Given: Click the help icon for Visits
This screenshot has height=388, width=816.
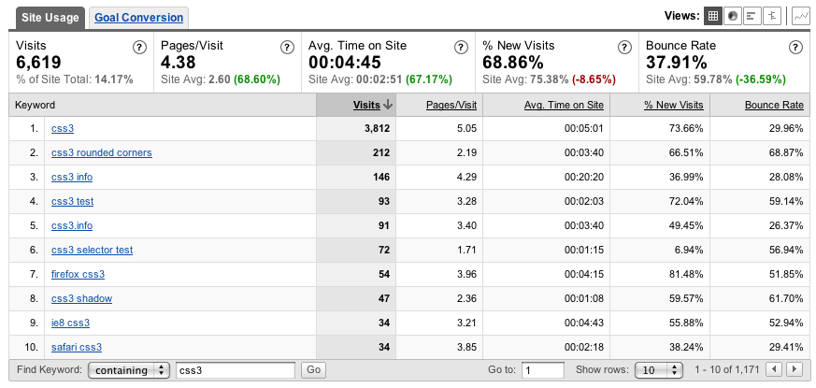Looking at the screenshot, I should tap(139, 48).
